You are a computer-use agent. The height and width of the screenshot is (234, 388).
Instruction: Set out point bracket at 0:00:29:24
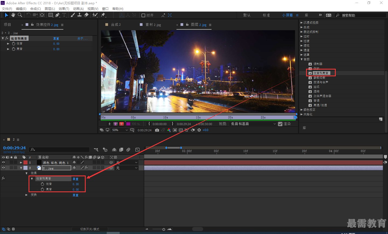[x=173, y=124]
